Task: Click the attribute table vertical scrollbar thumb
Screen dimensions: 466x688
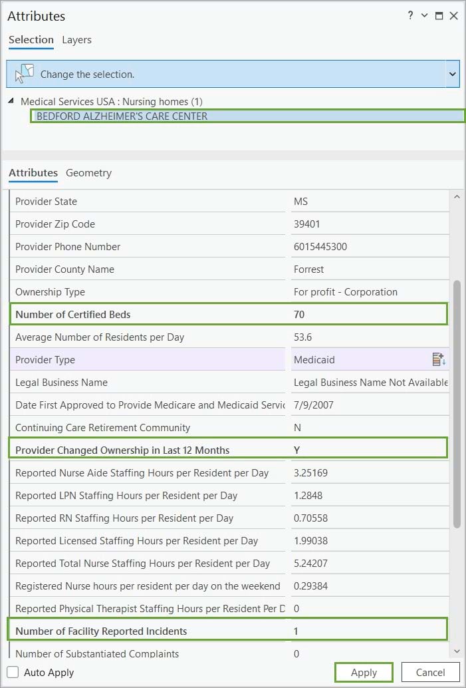Action: (457, 404)
